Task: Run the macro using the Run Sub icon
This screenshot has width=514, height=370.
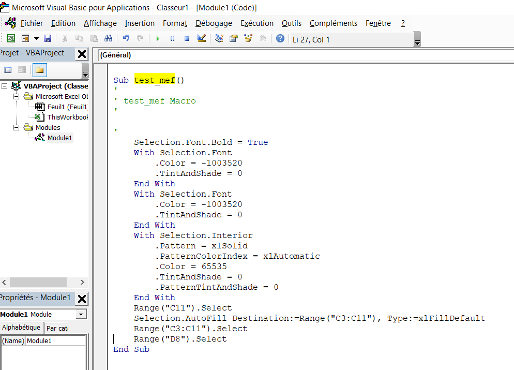Action: 158,38
